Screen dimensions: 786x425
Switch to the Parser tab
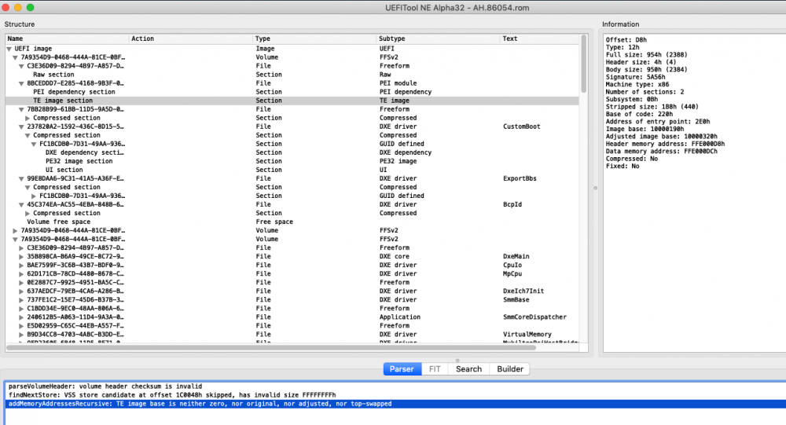pos(402,369)
